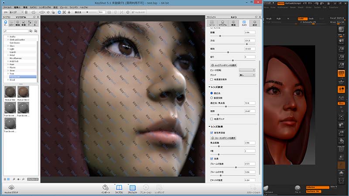Select 垂直投影 radio button

(212, 98)
